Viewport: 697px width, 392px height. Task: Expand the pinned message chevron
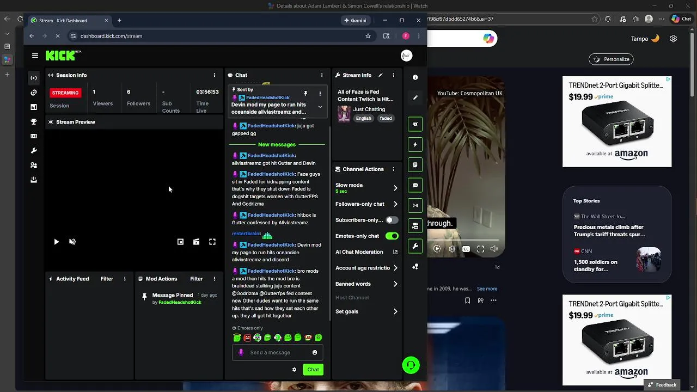[x=320, y=107]
